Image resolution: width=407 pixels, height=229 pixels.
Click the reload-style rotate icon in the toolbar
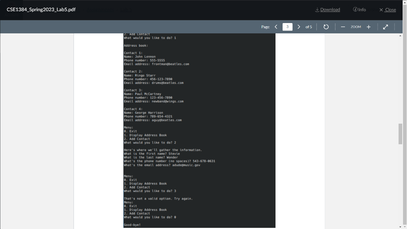[x=326, y=27]
